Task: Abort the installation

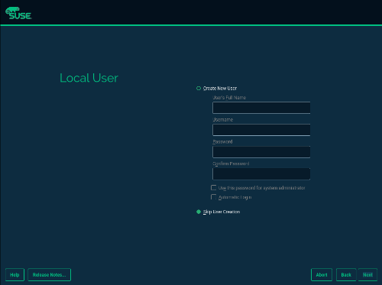Action: click(x=322, y=275)
